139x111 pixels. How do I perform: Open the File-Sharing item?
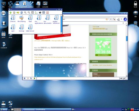21,19
